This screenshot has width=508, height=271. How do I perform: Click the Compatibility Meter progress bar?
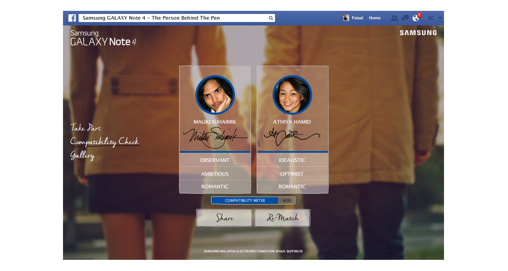click(253, 201)
